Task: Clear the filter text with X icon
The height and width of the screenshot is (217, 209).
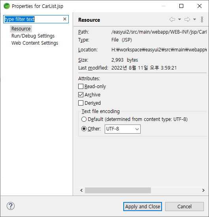Action: tap(65, 19)
